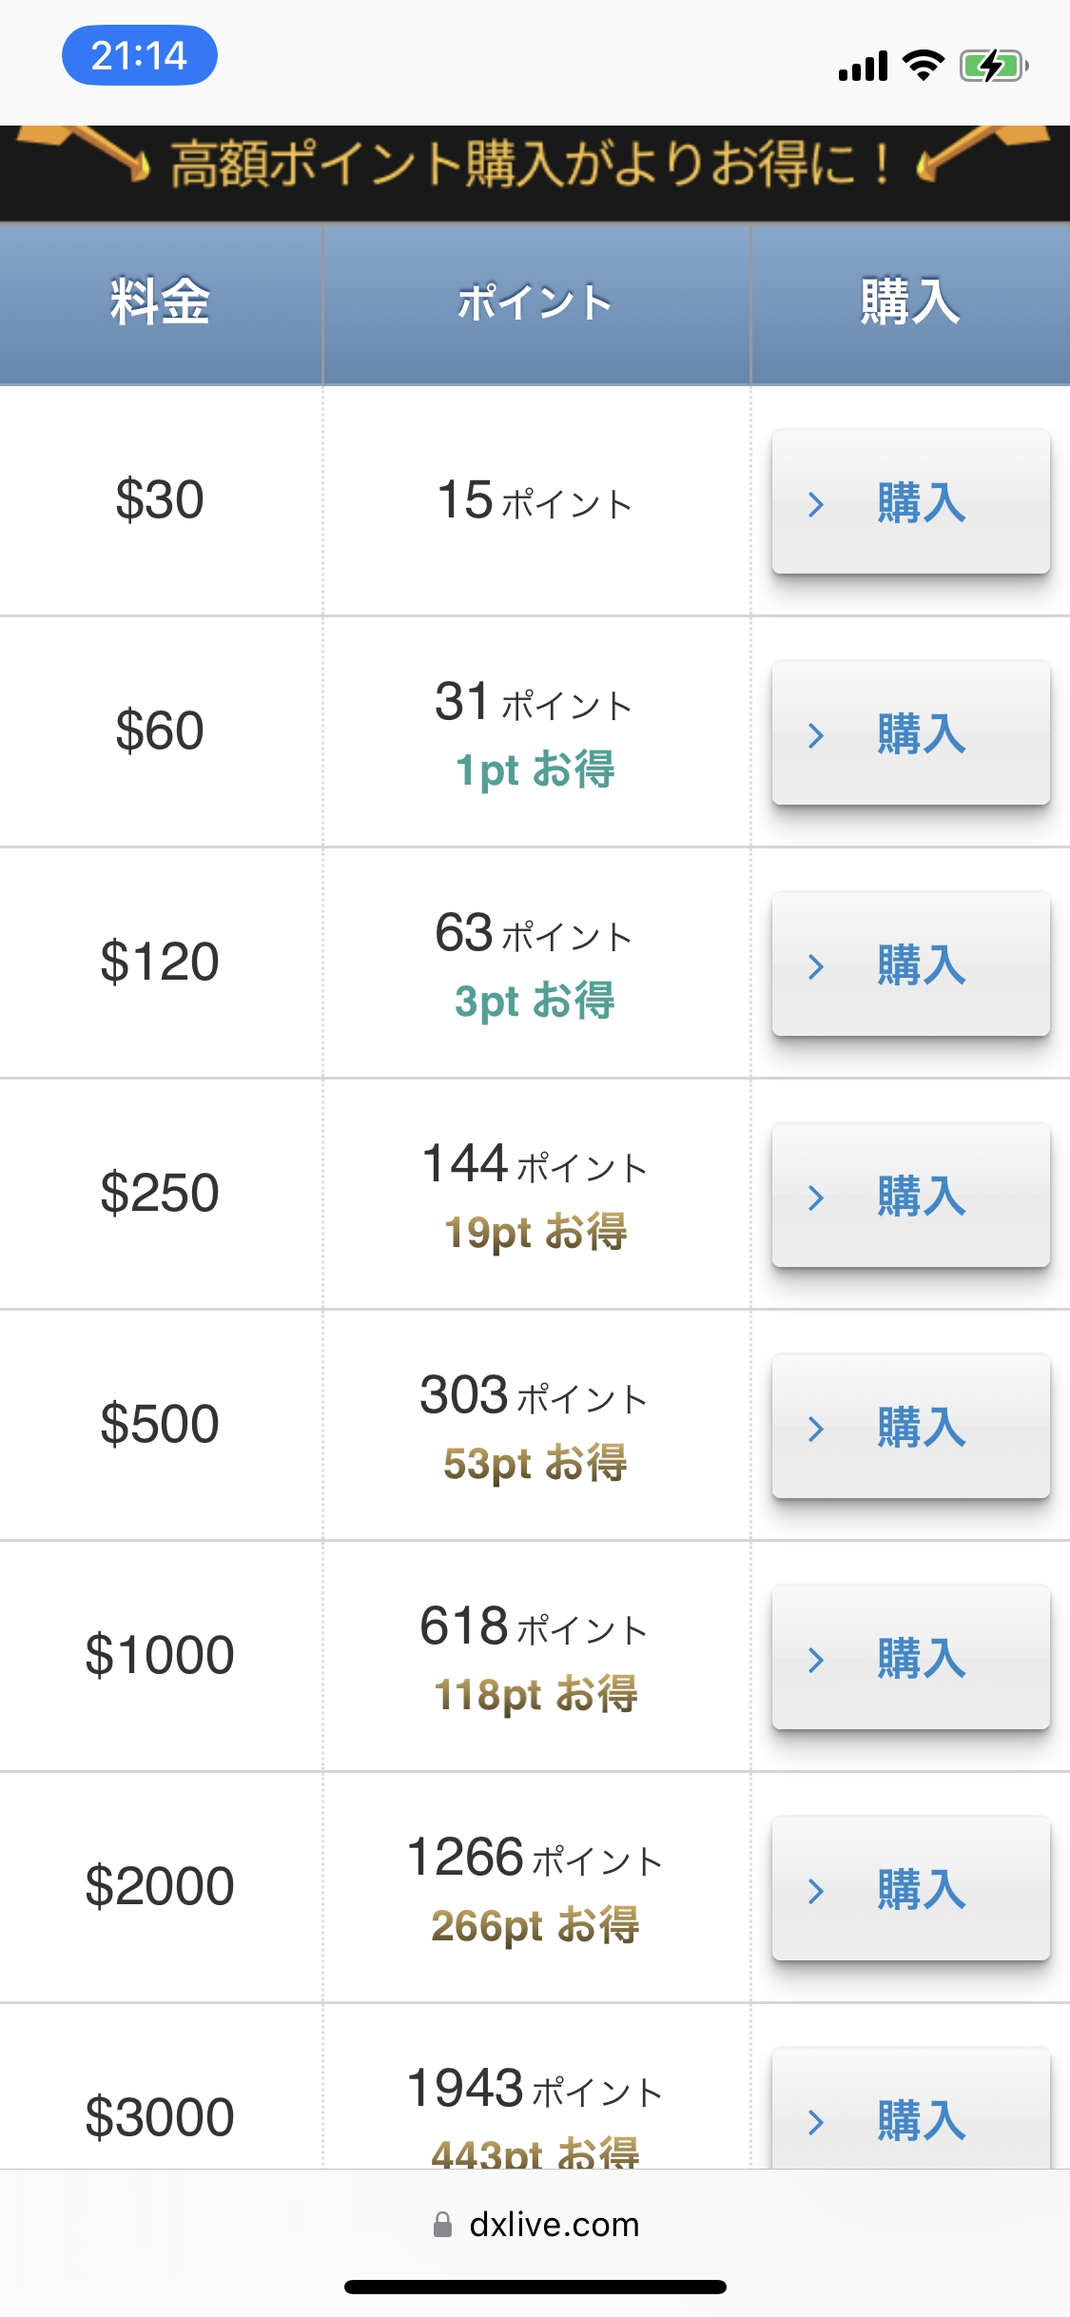Tap the 料金 column header

pyautogui.click(x=160, y=302)
